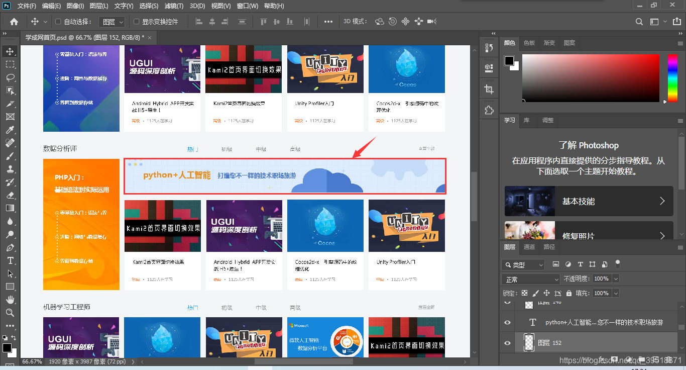Open the 类型 layer filter dropdown
Screen dimensions: 686x370
pos(523,264)
